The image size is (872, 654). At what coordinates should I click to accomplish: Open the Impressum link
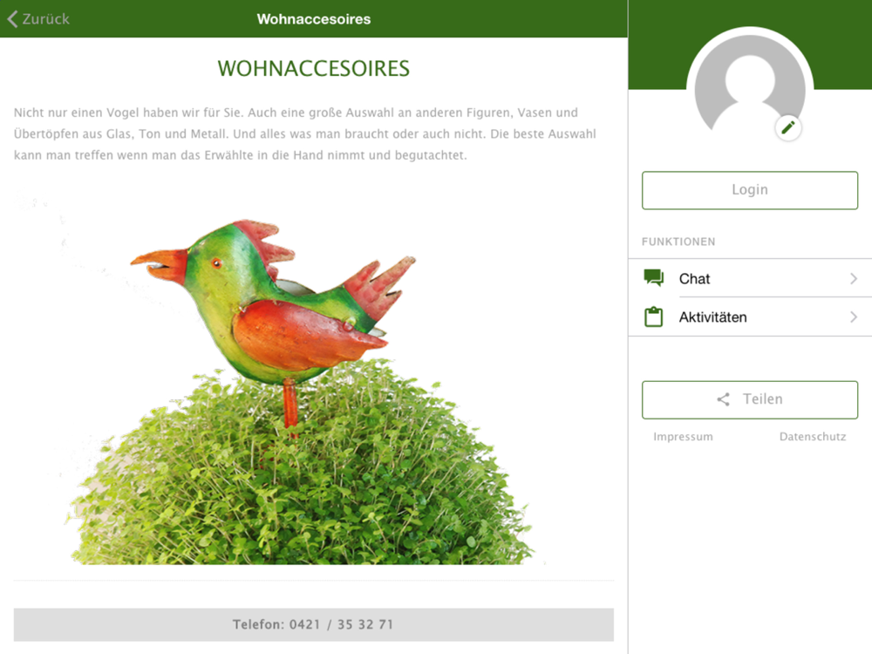click(683, 437)
